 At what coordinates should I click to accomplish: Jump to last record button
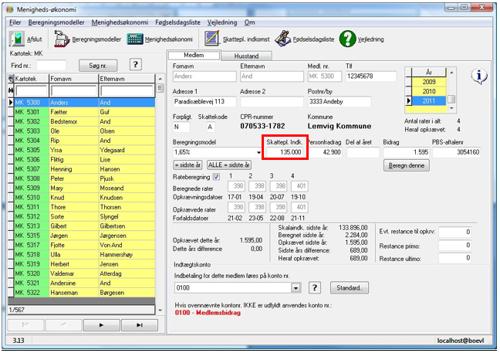[x=140, y=325]
